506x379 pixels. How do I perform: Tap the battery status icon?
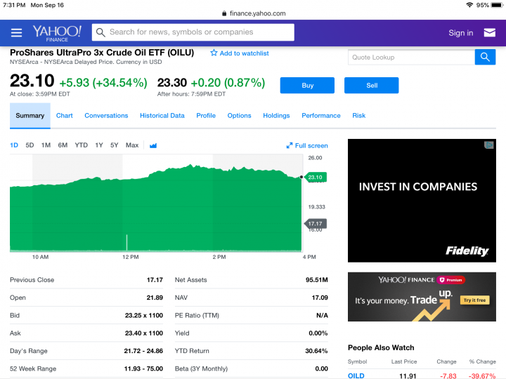coord(497,5)
